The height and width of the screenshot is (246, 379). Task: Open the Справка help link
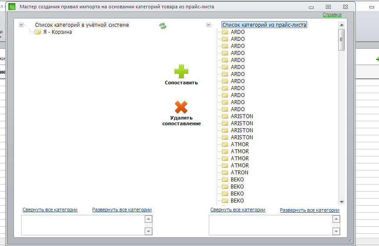(332, 14)
